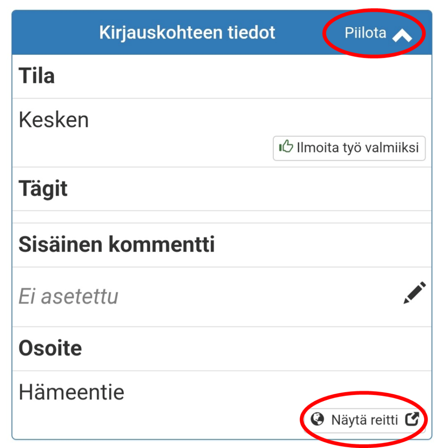
Task: Open the route via Näytä reitti text
Action: (x=364, y=420)
